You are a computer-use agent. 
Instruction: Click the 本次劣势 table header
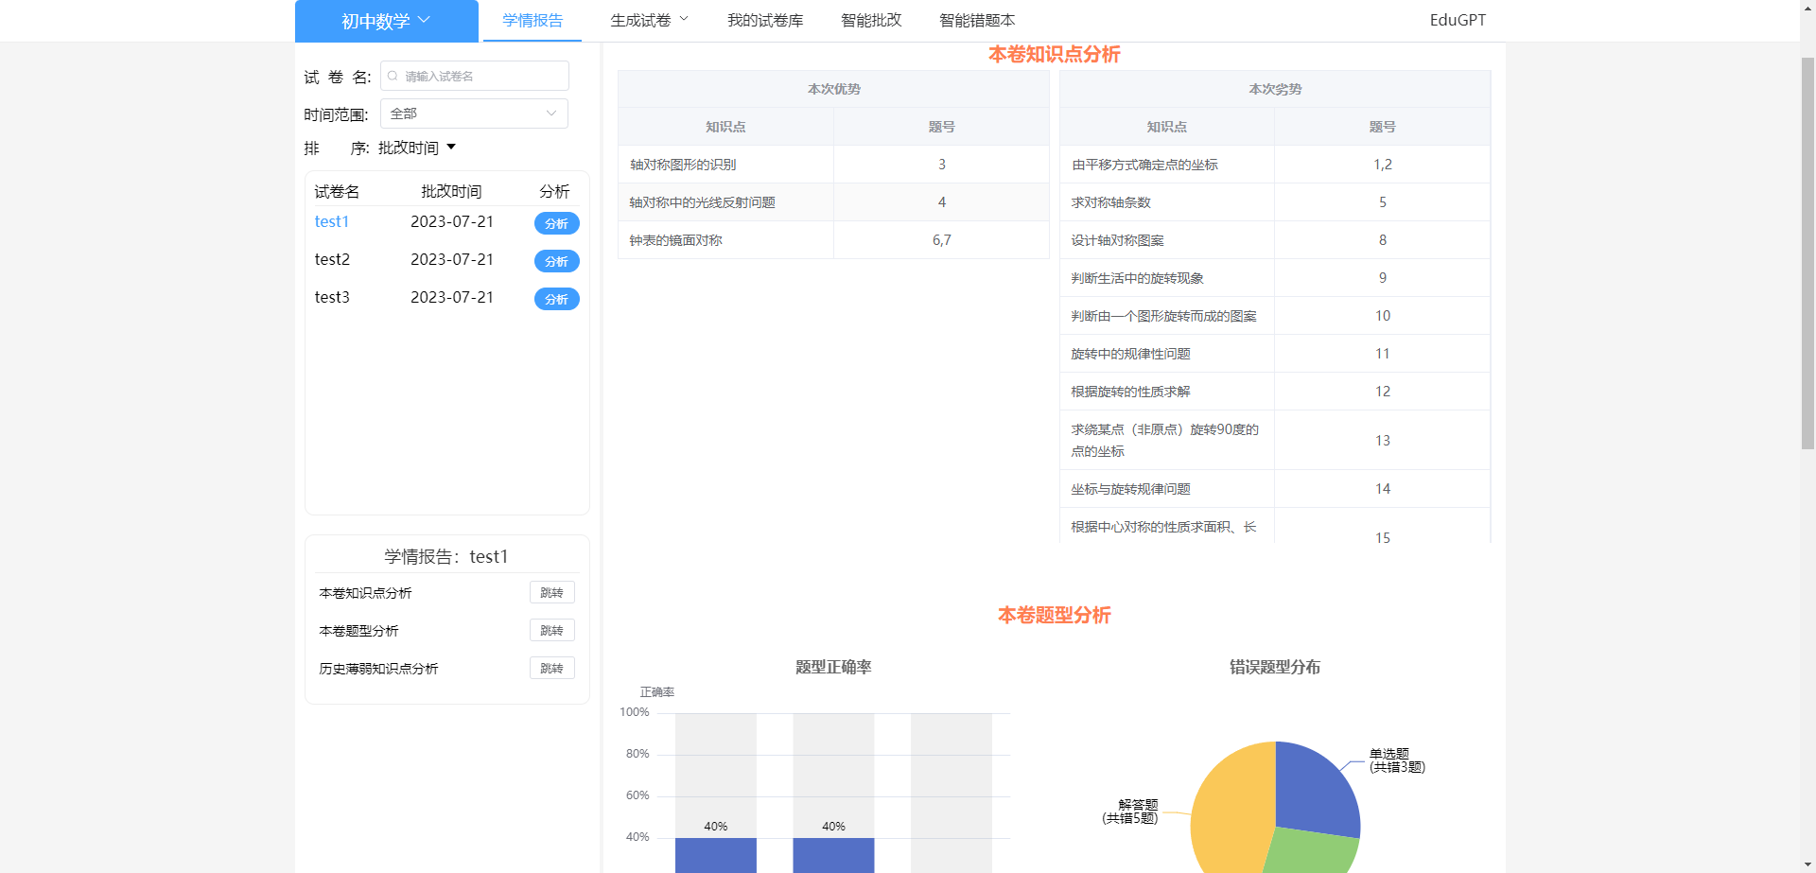point(1275,89)
